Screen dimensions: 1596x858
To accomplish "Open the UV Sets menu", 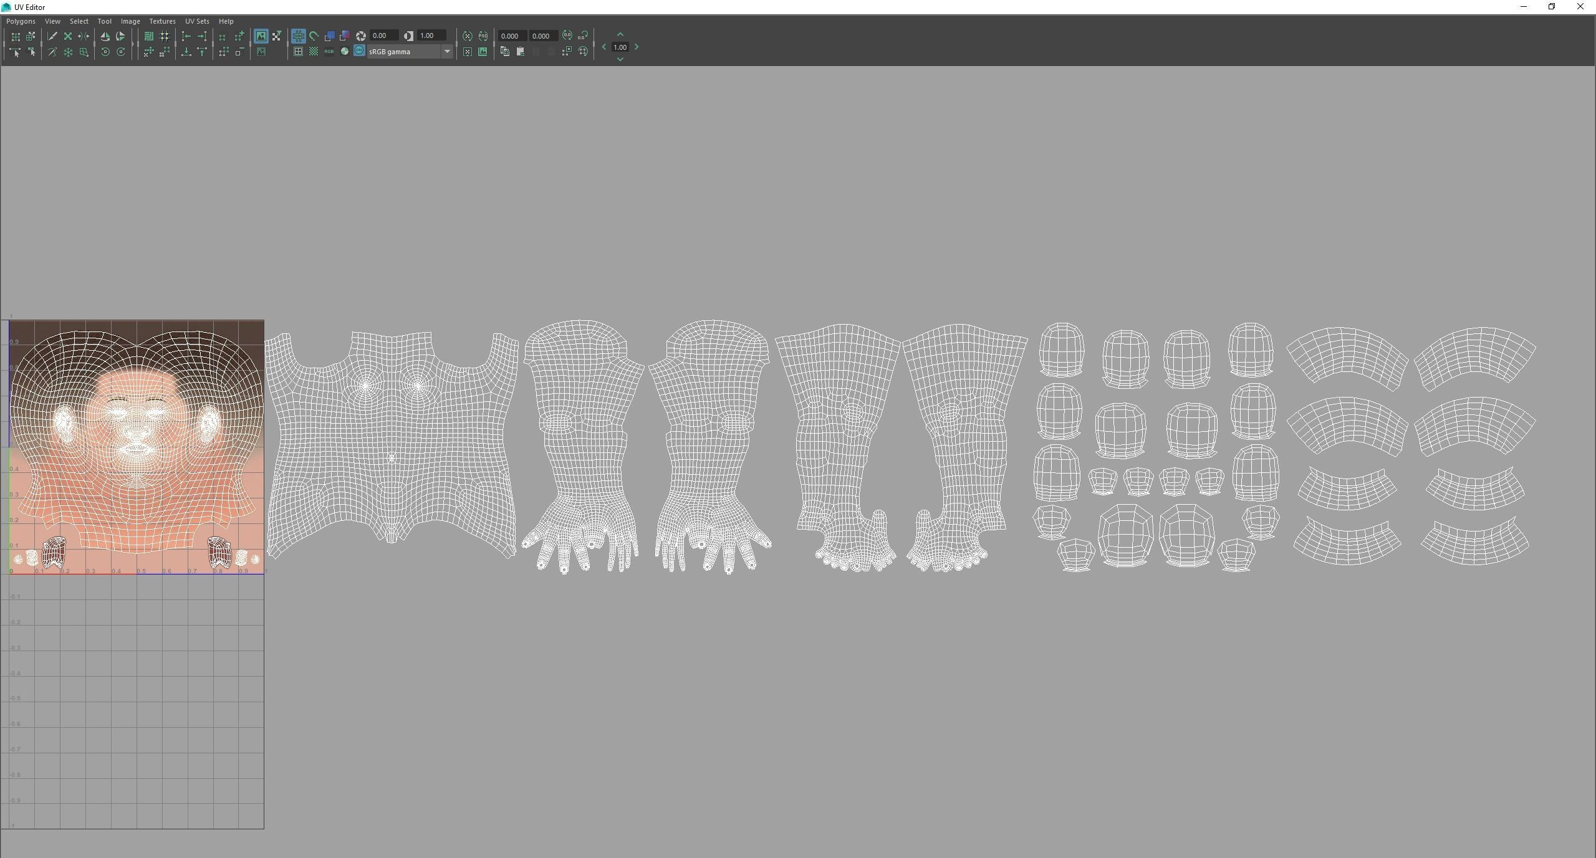I will pyautogui.click(x=197, y=21).
